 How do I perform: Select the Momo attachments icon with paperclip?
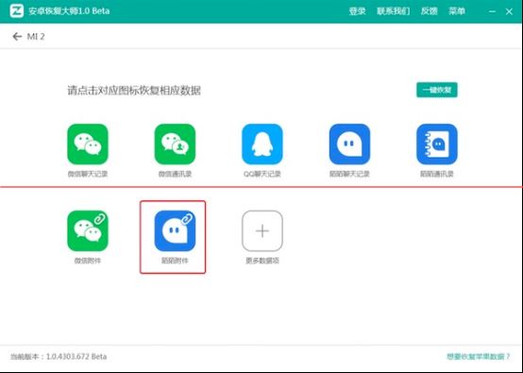(175, 230)
